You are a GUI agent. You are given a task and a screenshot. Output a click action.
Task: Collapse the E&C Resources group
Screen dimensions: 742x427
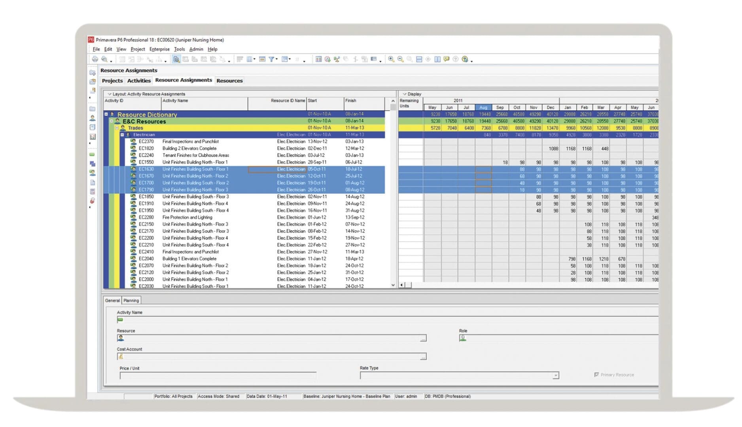click(112, 121)
